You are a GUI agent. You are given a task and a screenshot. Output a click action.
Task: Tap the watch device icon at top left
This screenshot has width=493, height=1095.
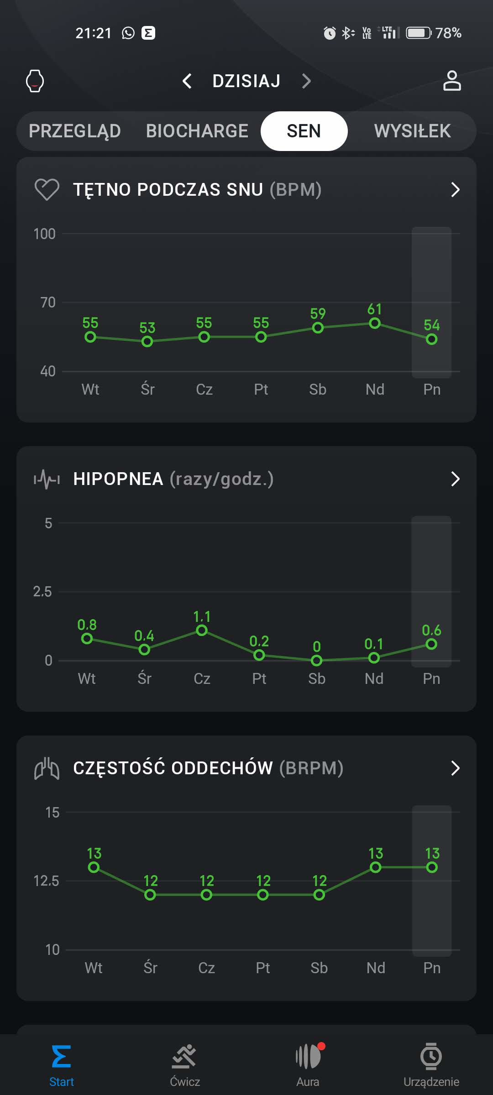coord(35,81)
